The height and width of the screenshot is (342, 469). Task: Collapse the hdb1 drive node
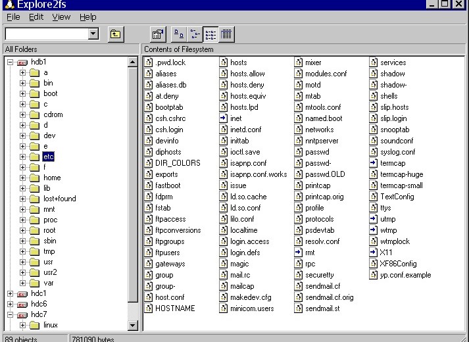11,62
